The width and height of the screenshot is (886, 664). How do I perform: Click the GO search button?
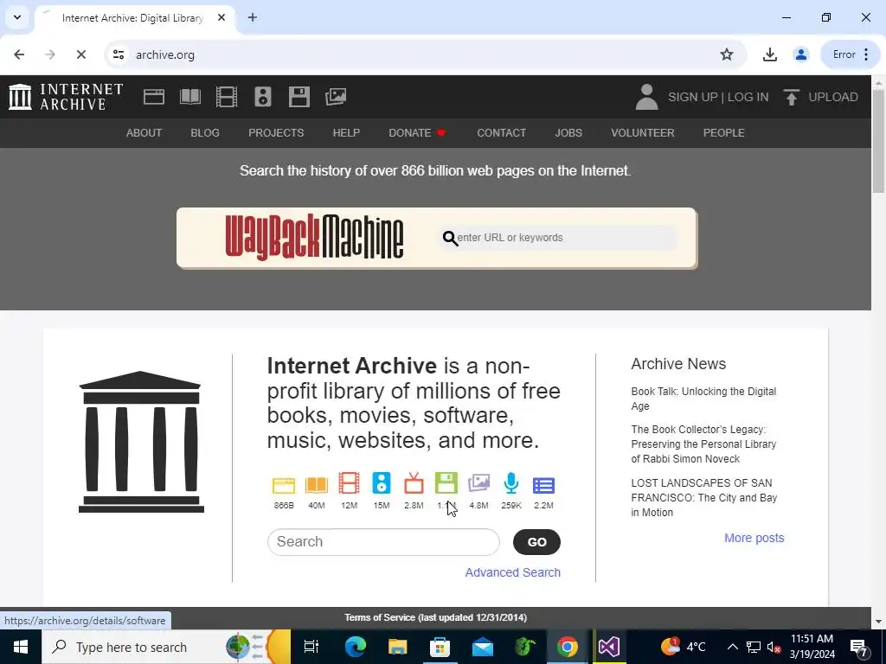click(536, 542)
